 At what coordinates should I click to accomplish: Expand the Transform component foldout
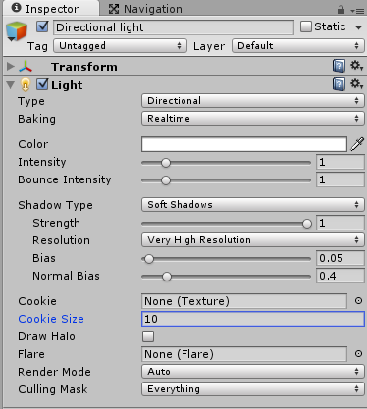[11, 67]
